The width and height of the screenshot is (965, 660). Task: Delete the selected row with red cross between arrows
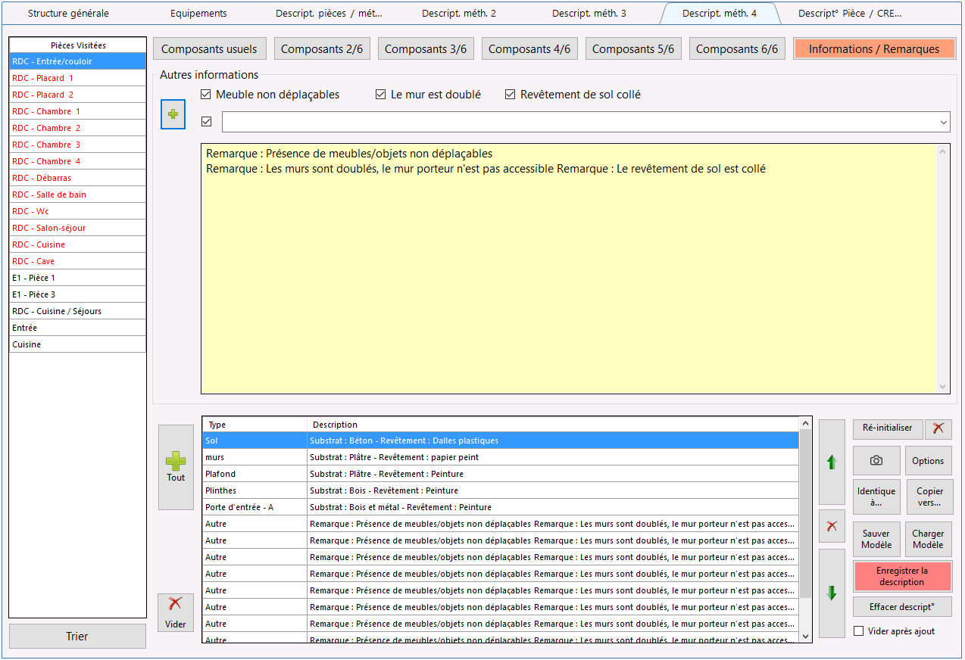tap(832, 526)
